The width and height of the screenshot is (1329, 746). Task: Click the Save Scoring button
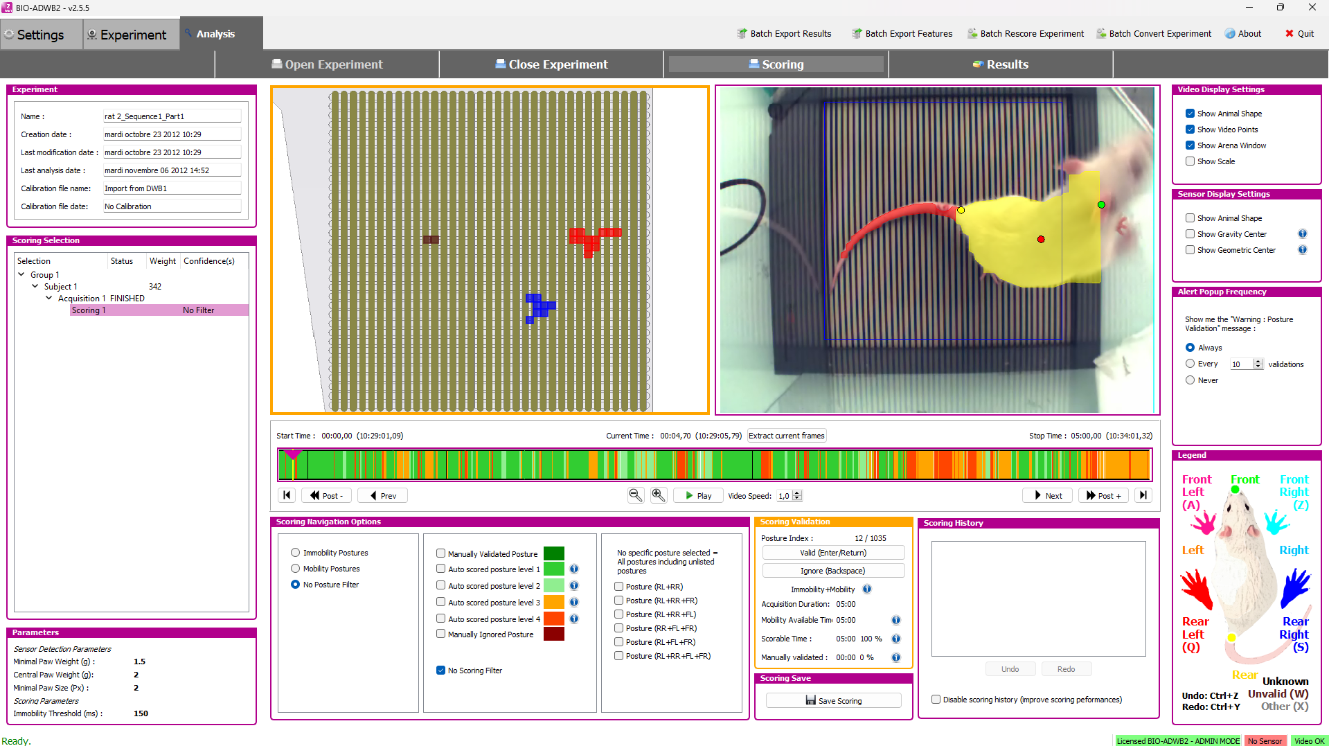833,701
